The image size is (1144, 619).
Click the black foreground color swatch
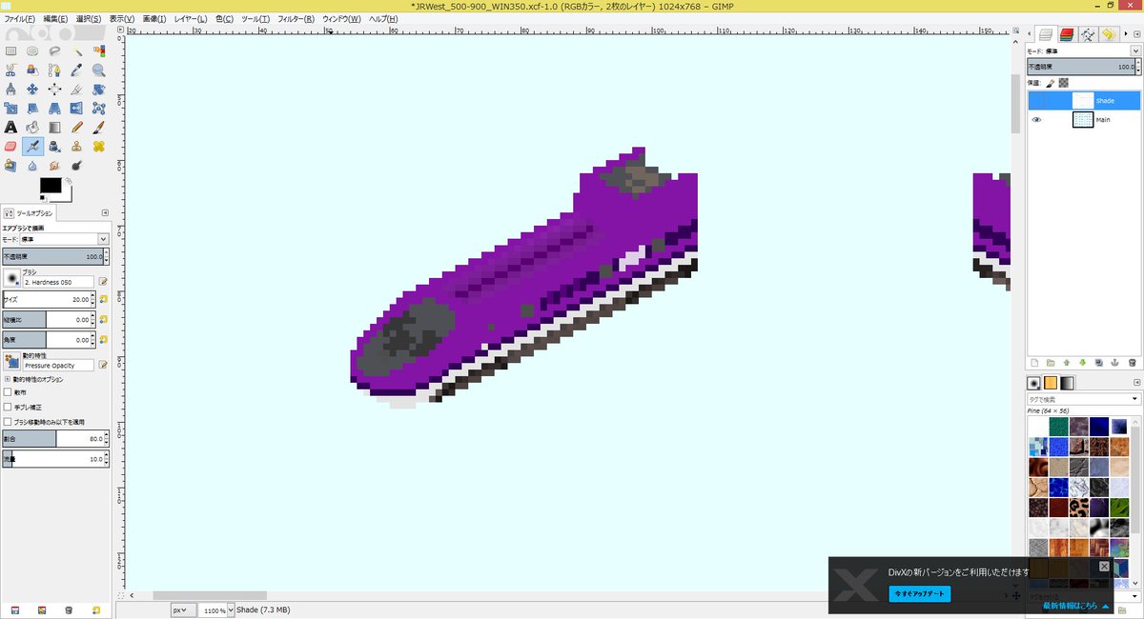[51, 186]
